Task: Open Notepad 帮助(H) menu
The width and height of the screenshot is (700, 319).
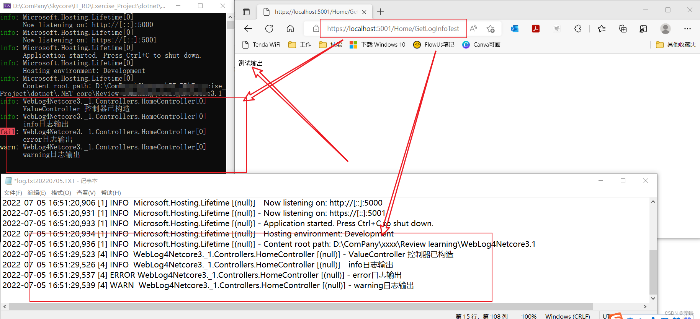Action: (x=111, y=193)
